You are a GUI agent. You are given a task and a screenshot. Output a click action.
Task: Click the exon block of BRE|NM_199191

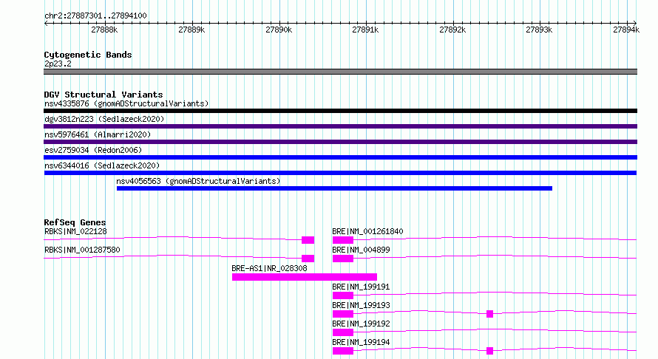pyautogui.click(x=343, y=295)
